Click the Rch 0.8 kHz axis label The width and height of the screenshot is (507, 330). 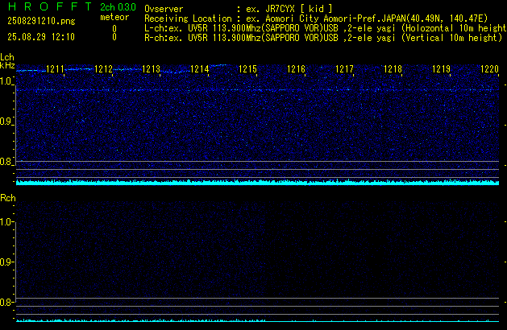point(6,302)
